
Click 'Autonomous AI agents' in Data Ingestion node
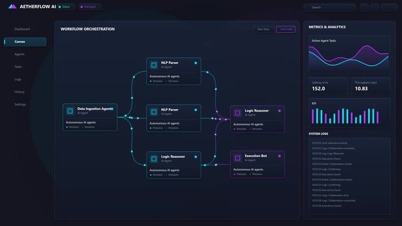(80, 122)
